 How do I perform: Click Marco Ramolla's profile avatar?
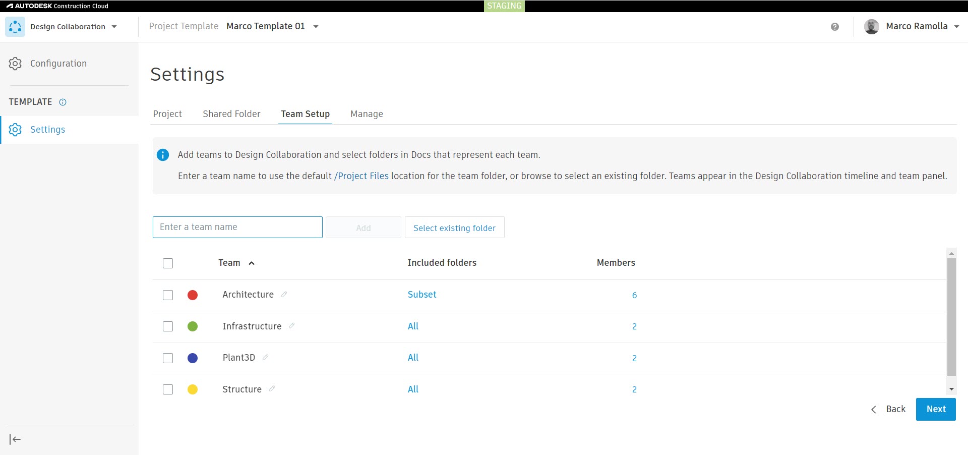coord(872,27)
